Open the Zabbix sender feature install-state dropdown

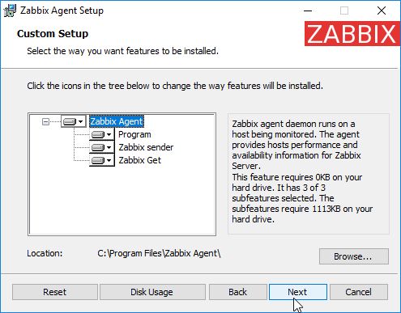pyautogui.click(x=102, y=147)
